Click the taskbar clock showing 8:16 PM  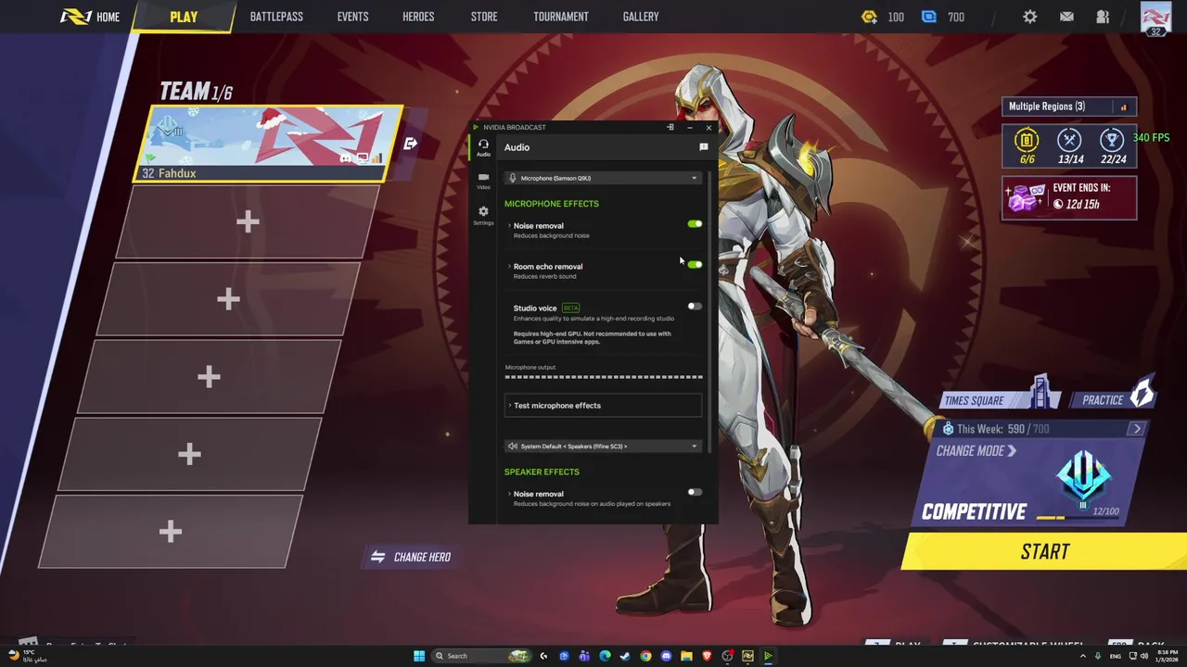point(1167,656)
